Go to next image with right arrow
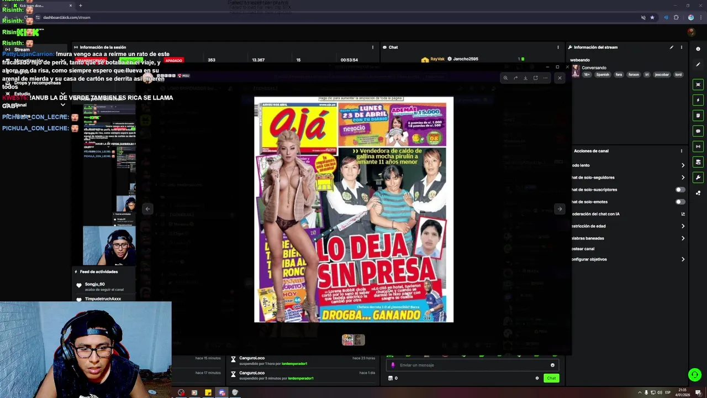Image resolution: width=707 pixels, height=398 pixels. (560, 209)
